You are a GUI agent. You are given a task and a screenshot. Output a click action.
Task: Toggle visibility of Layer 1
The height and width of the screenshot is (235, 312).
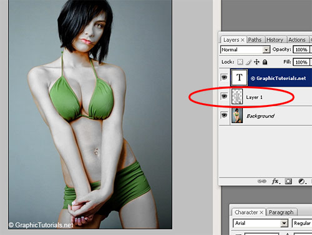224,96
